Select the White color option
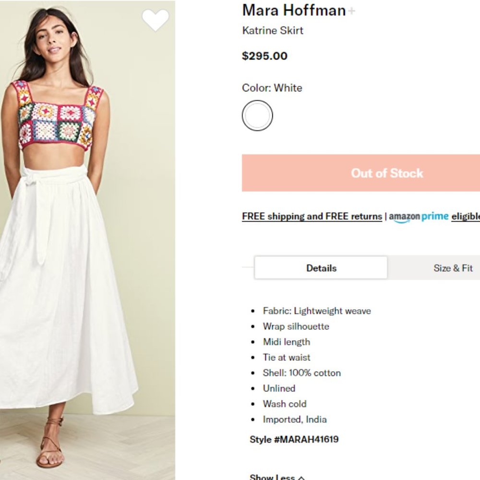This screenshot has width=480, height=480. click(x=257, y=115)
